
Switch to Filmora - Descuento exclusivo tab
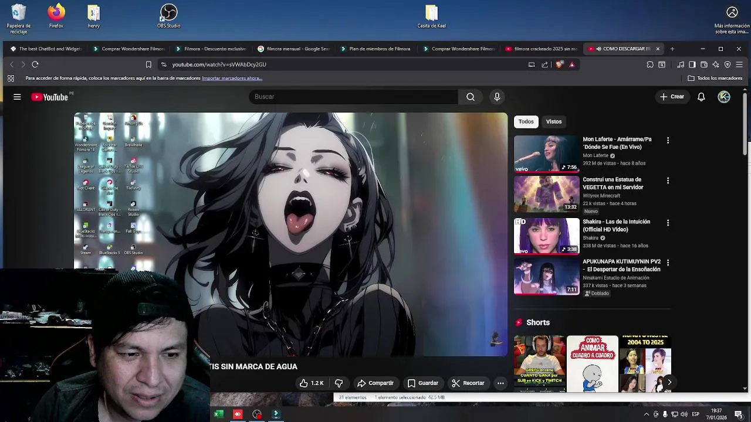[211, 49]
